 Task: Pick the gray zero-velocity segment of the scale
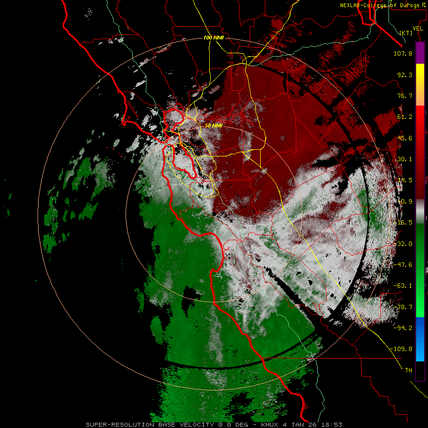click(x=420, y=211)
